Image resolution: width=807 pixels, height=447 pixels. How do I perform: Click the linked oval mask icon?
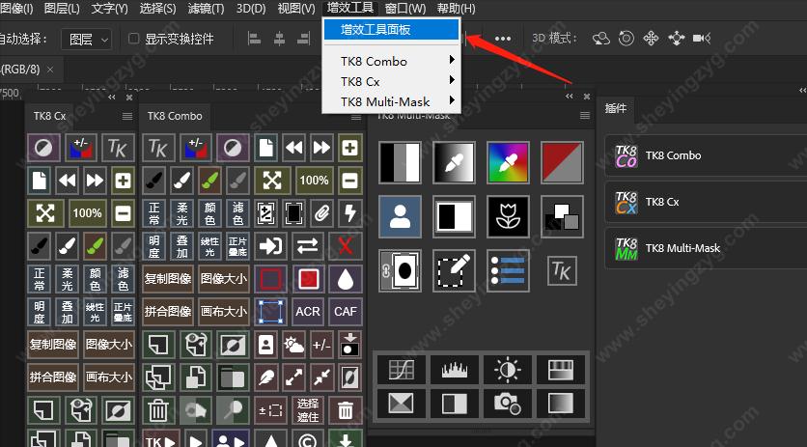[400, 270]
